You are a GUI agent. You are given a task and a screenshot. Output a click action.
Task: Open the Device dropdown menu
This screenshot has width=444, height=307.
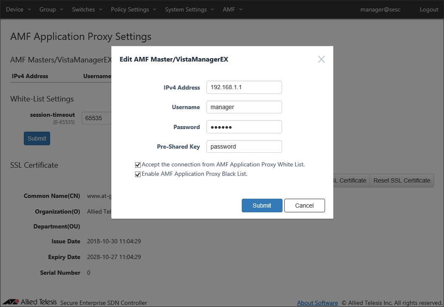coord(18,9)
